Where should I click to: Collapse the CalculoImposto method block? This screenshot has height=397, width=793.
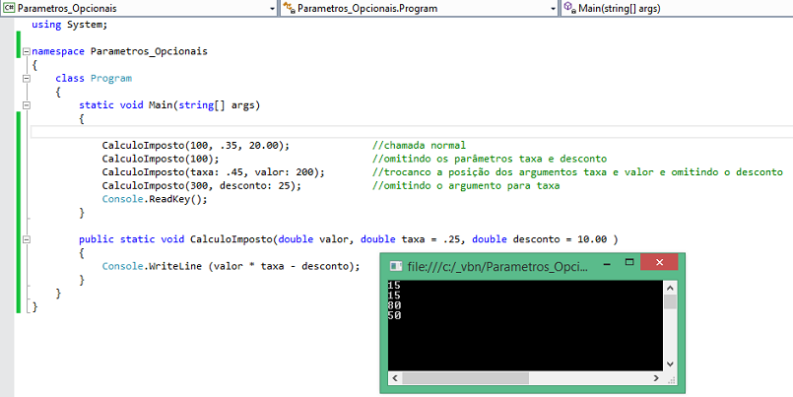pos(27,239)
